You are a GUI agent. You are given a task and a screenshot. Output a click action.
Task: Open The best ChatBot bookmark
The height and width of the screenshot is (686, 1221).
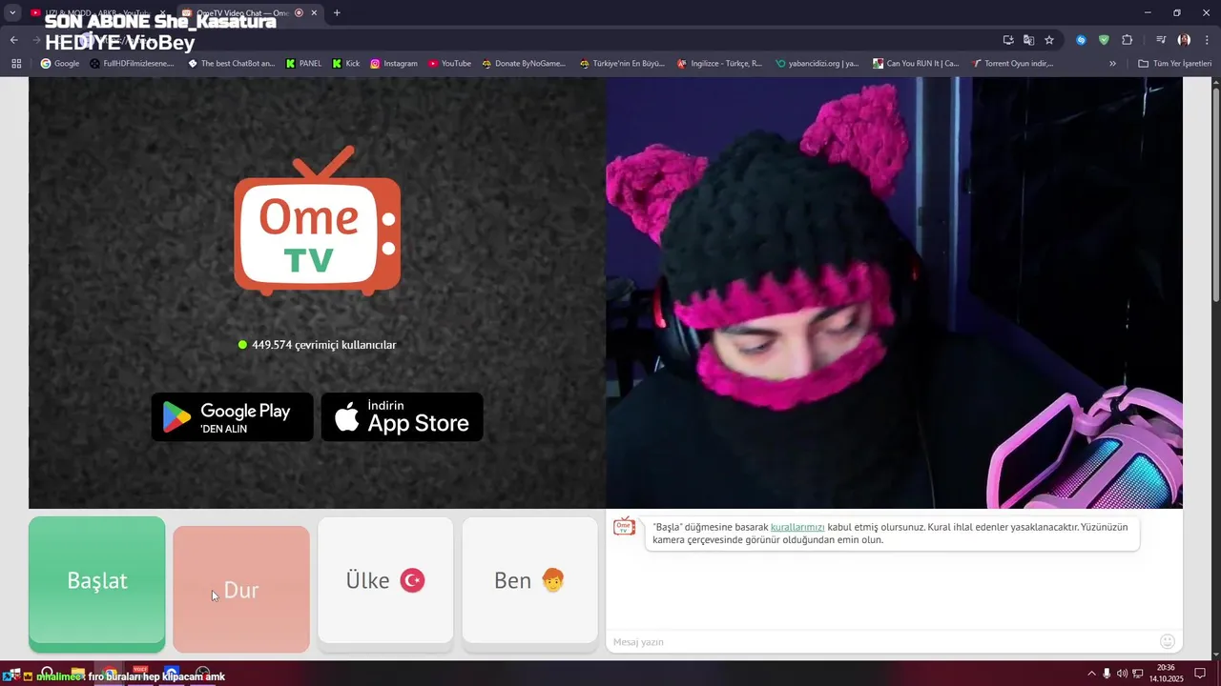tap(231, 64)
